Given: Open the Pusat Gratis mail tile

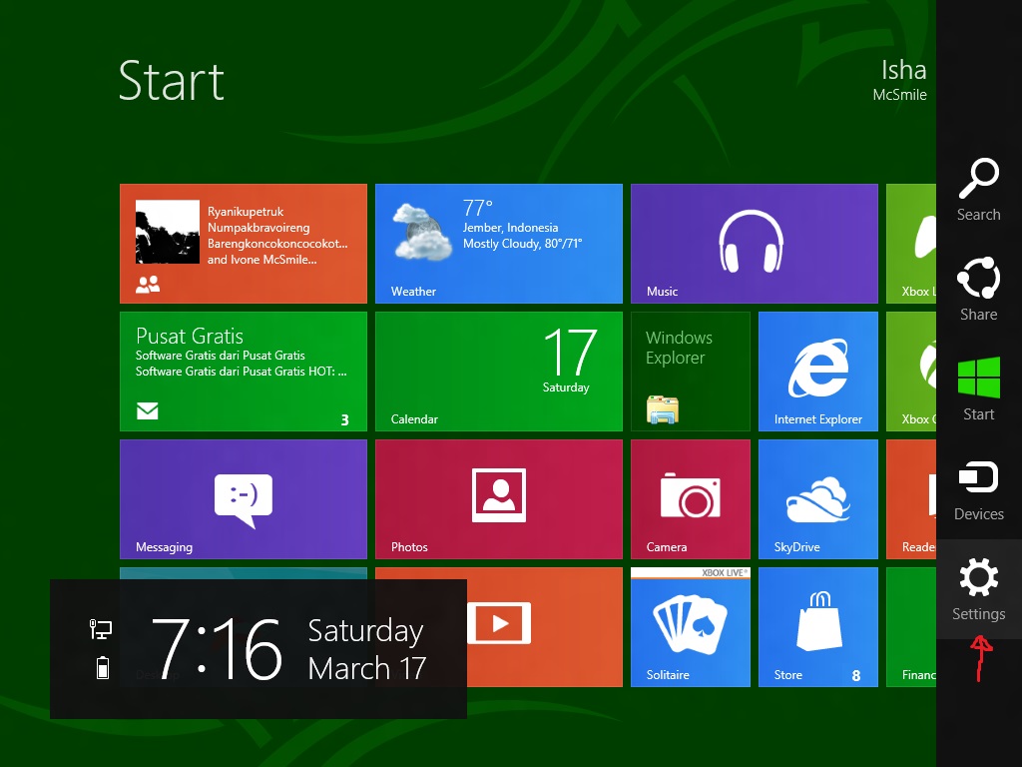Looking at the screenshot, I should coord(244,372).
